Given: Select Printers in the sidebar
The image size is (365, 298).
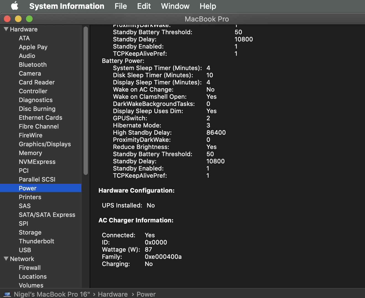Looking at the screenshot, I should (30, 197).
